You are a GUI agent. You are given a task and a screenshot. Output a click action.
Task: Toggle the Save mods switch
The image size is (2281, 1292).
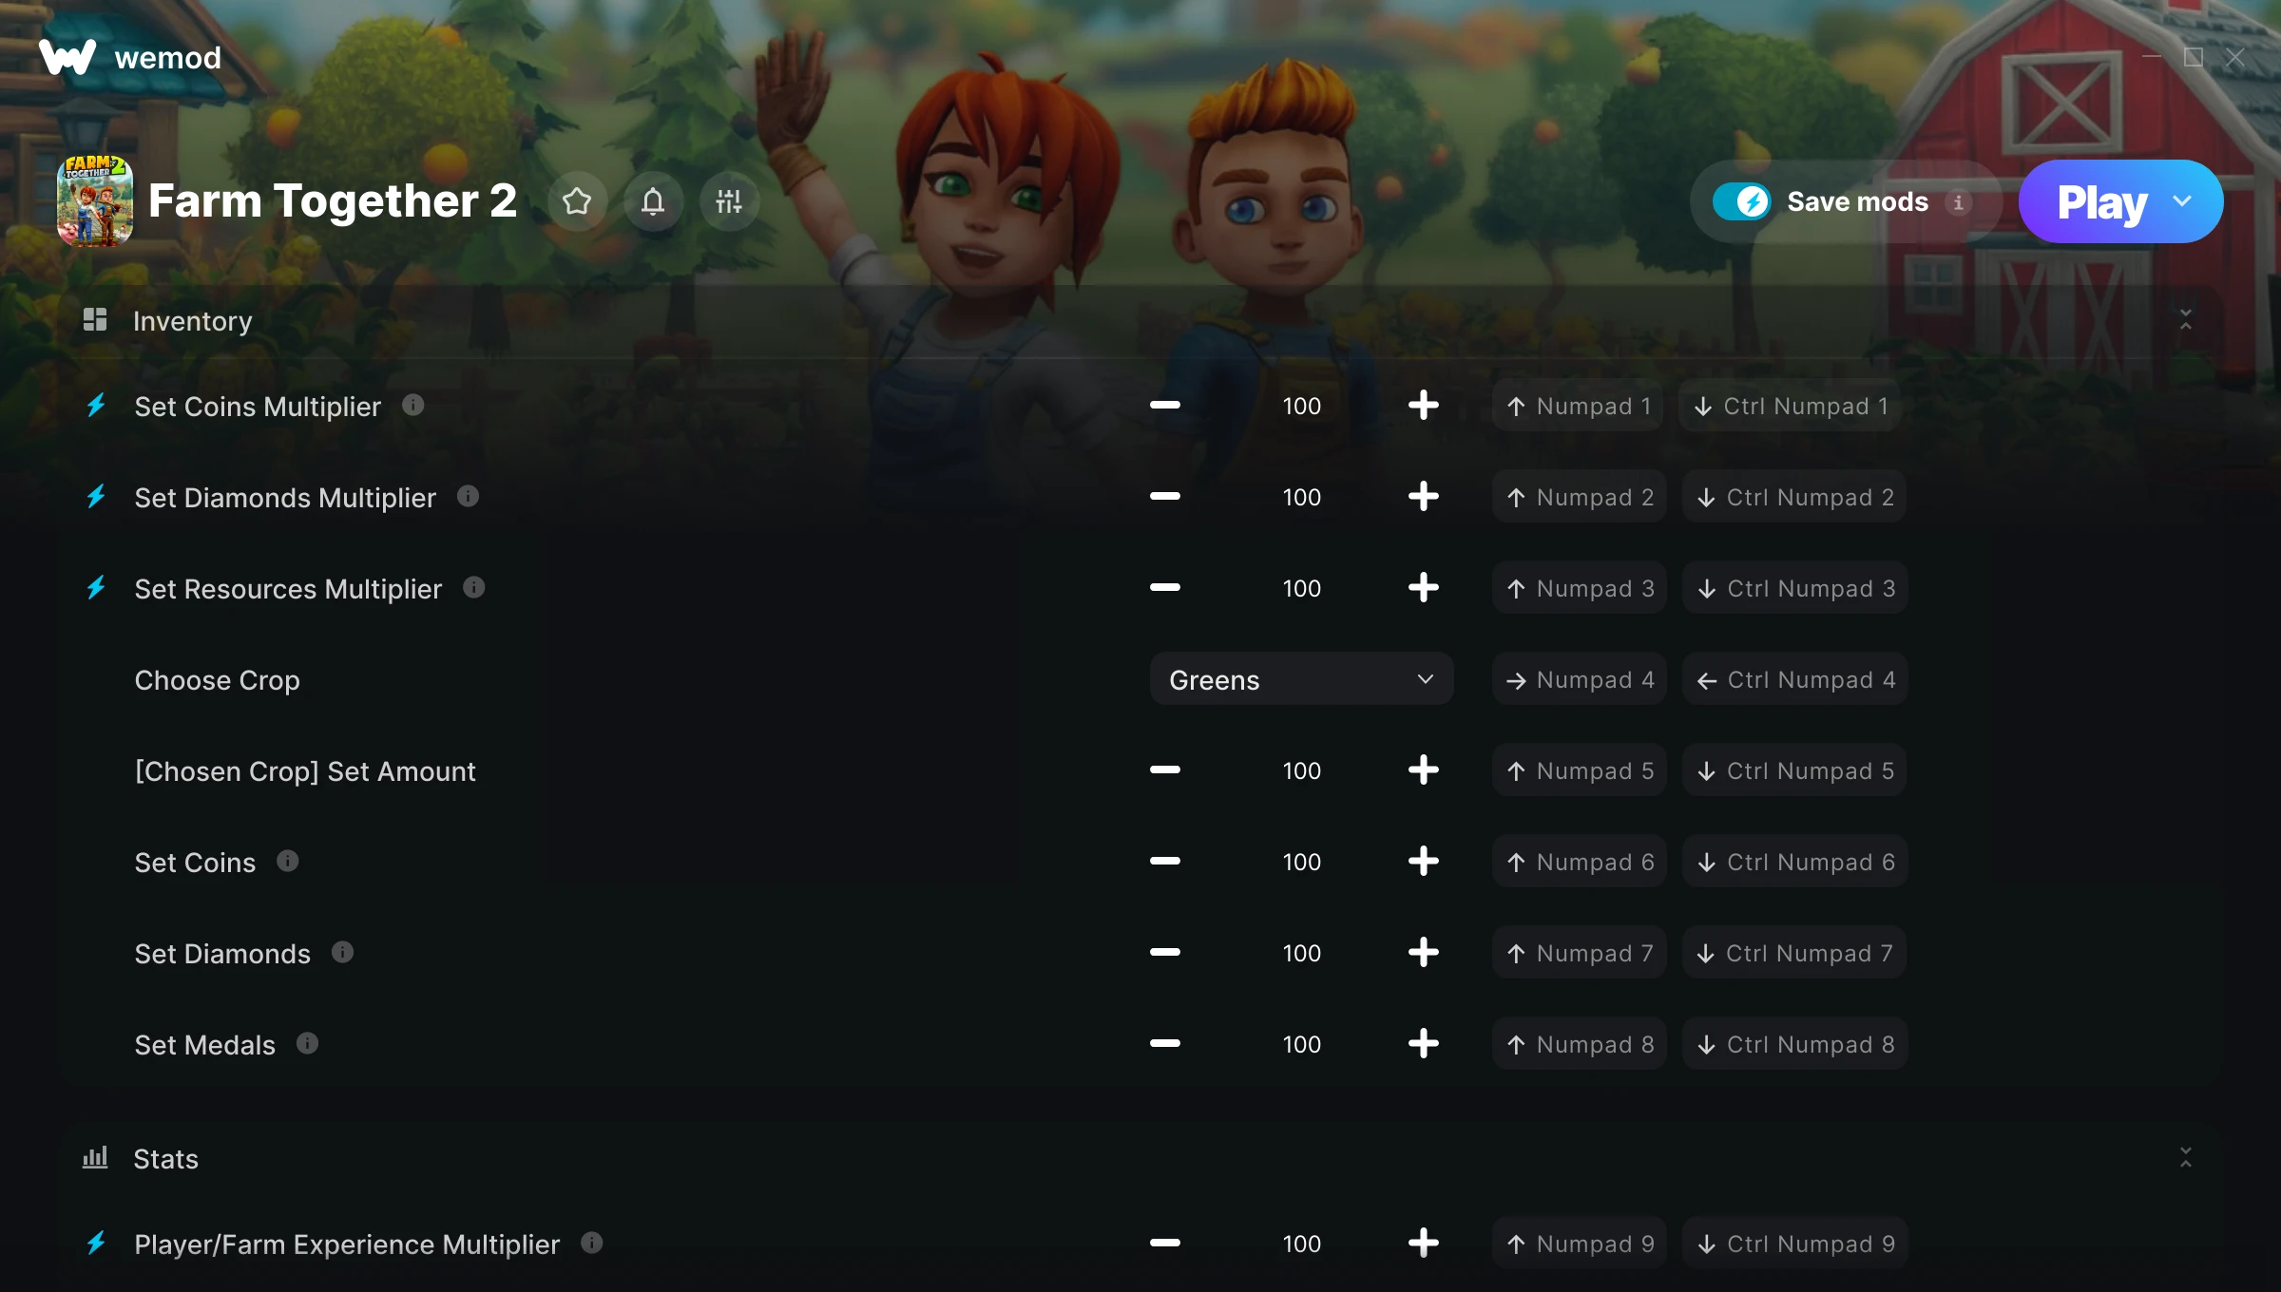pyautogui.click(x=1741, y=201)
